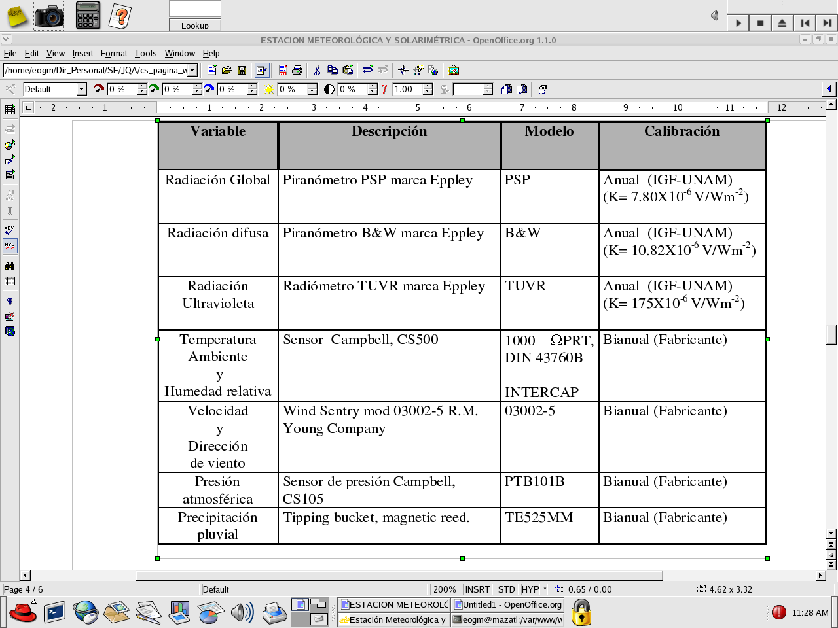
Task: Toggle nonprinting characters paragraph mark
Action: [10, 302]
